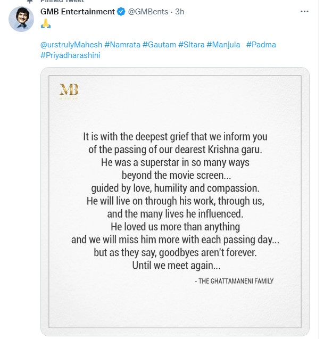Screen dimensions: 324x339
Task: Open the @urstrulyMahesh mention
Action: (x=71, y=45)
